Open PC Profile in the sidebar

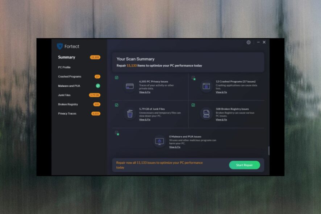tap(64, 67)
